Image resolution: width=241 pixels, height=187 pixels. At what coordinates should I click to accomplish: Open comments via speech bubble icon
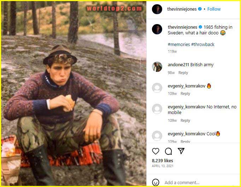coord(169,151)
